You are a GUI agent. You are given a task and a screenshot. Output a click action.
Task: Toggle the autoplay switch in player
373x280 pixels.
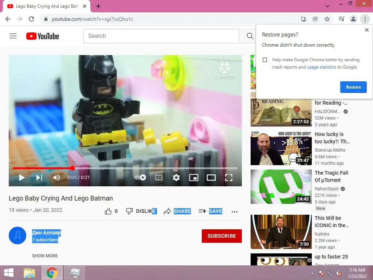coord(140,178)
